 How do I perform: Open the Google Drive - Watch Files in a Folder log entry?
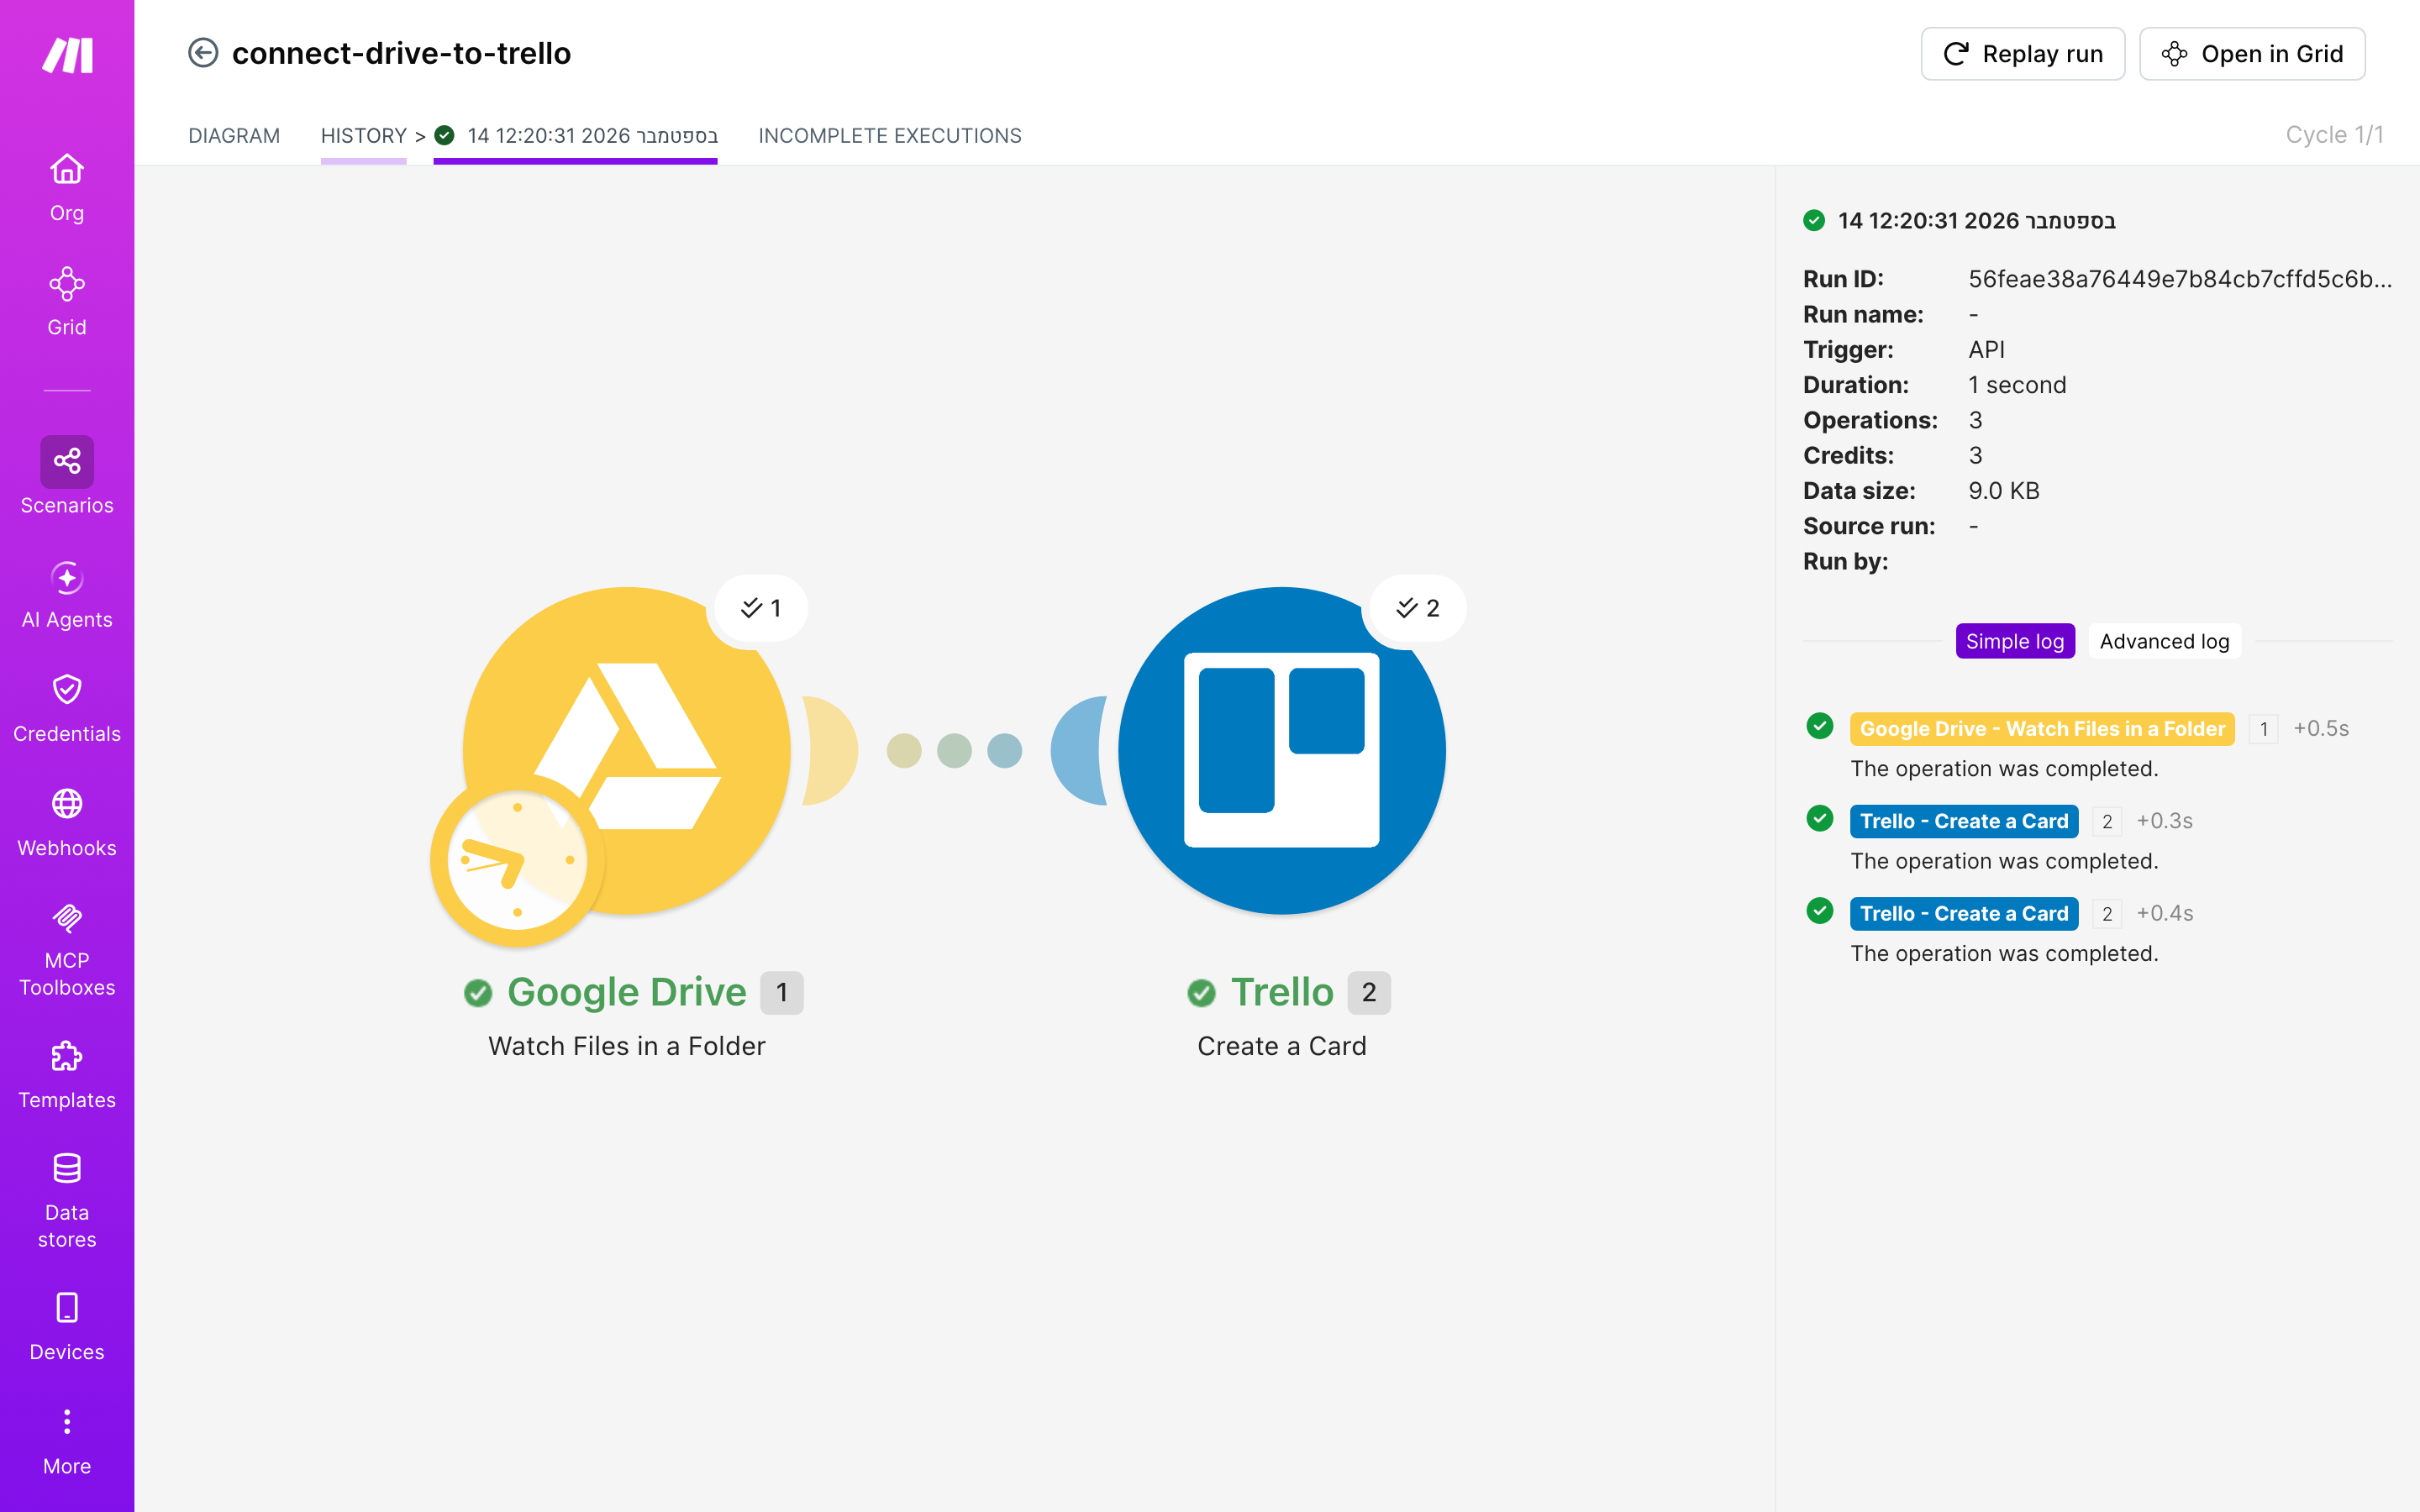tap(2041, 729)
